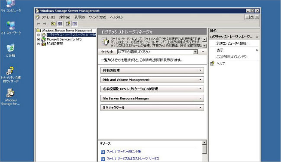Open the シナリオ dropdown list
The width and height of the screenshot is (281, 162).
[x=195, y=52]
